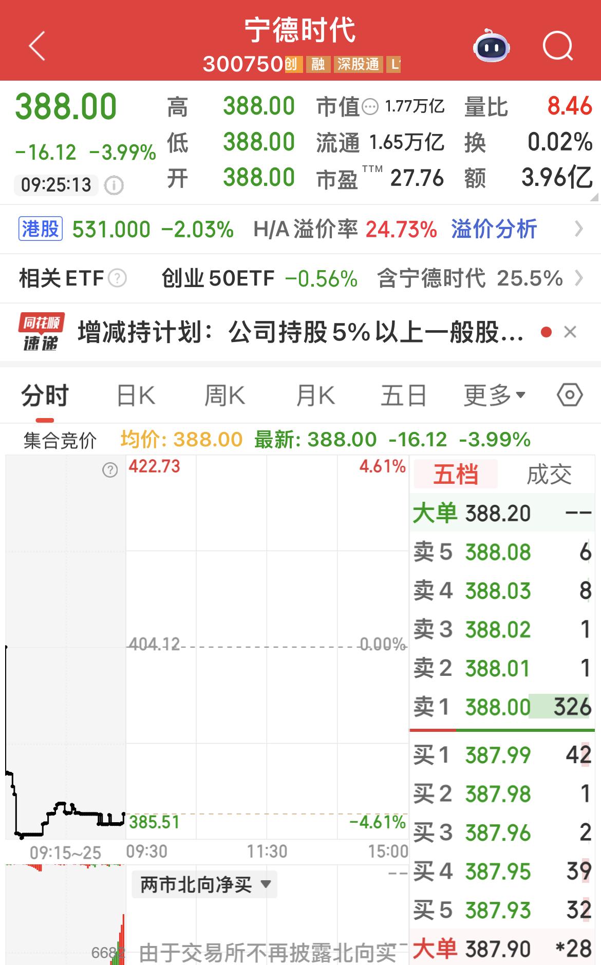601x965 pixels.
Task: Tap the back arrow icon
Action: click(x=37, y=46)
